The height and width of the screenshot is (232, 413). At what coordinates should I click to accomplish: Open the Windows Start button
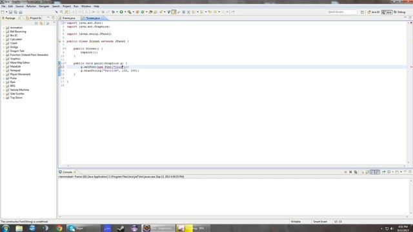(6, 228)
